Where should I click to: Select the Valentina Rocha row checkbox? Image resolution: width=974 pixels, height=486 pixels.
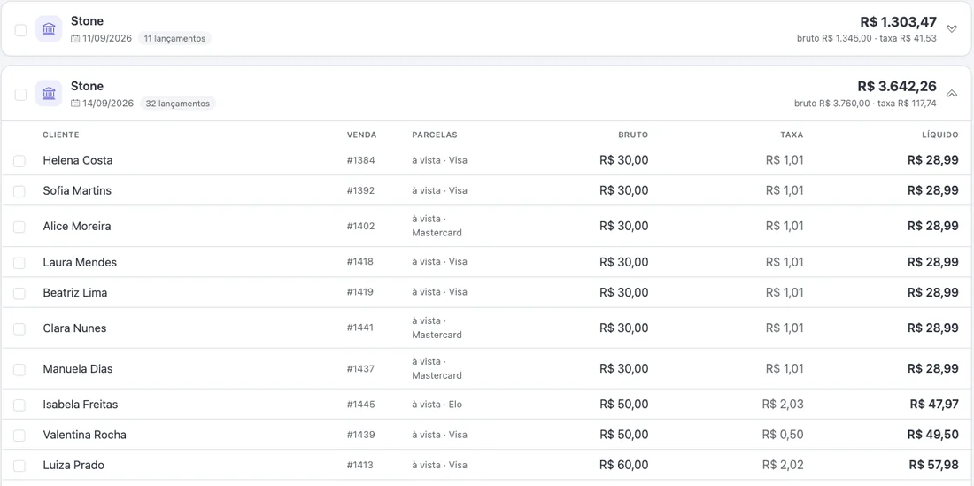19,436
